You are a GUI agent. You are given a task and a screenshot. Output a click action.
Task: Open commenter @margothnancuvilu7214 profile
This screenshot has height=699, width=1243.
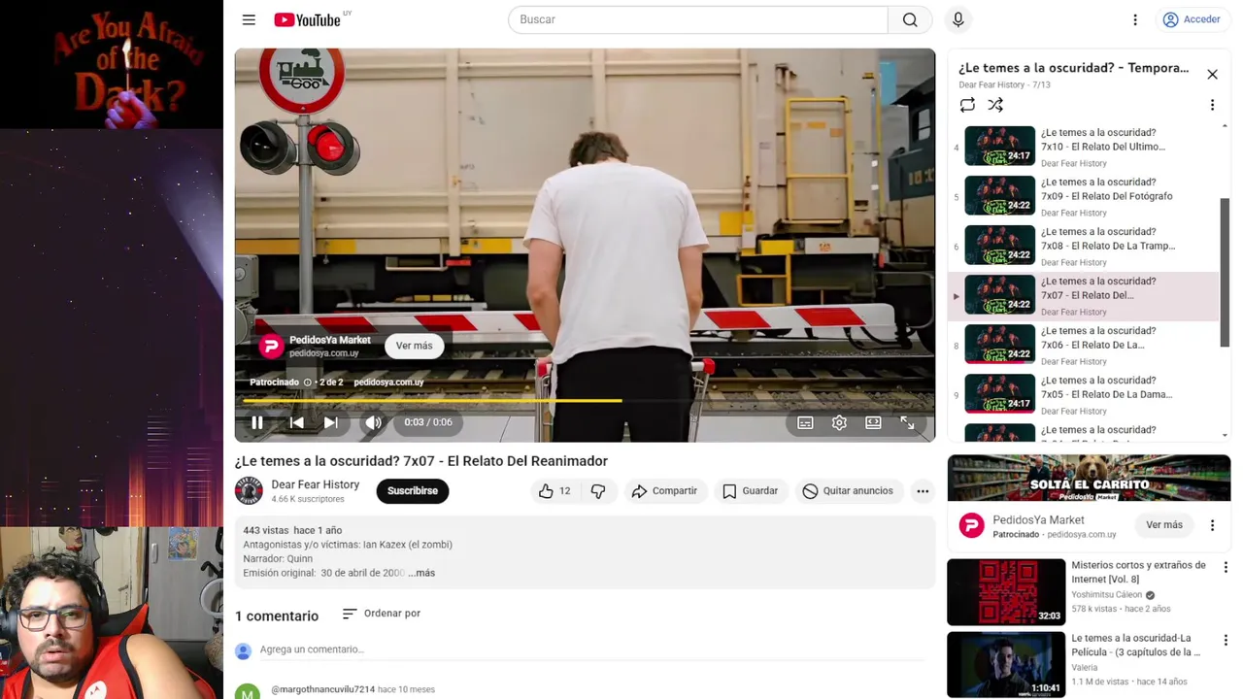(322, 689)
